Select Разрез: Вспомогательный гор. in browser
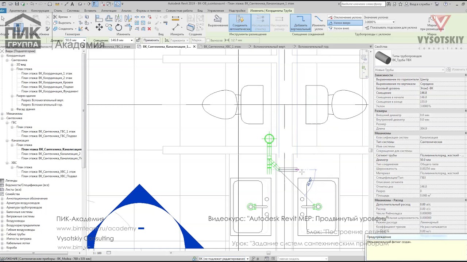Screen dimensions: 467x262 pos(42,105)
